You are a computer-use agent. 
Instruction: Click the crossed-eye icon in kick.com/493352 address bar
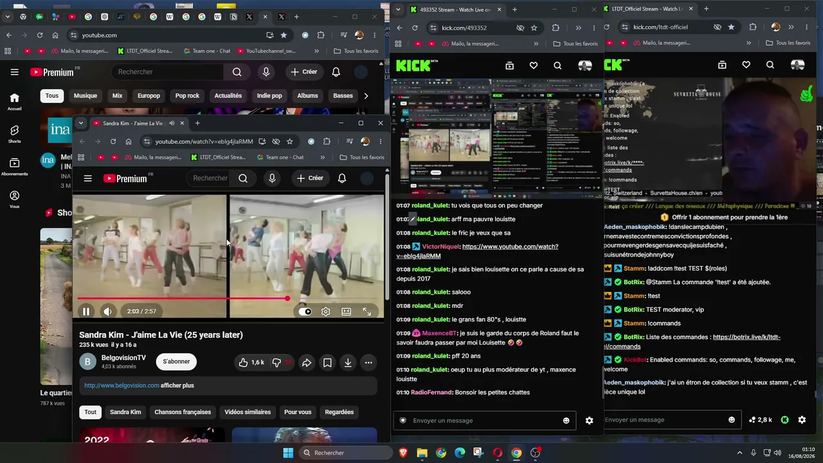click(520, 28)
